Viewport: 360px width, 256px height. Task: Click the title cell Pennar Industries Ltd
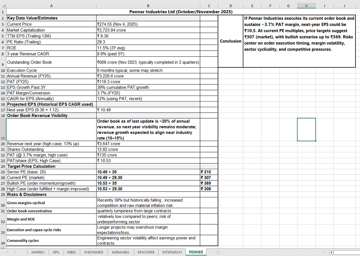pyautogui.click(x=181, y=12)
